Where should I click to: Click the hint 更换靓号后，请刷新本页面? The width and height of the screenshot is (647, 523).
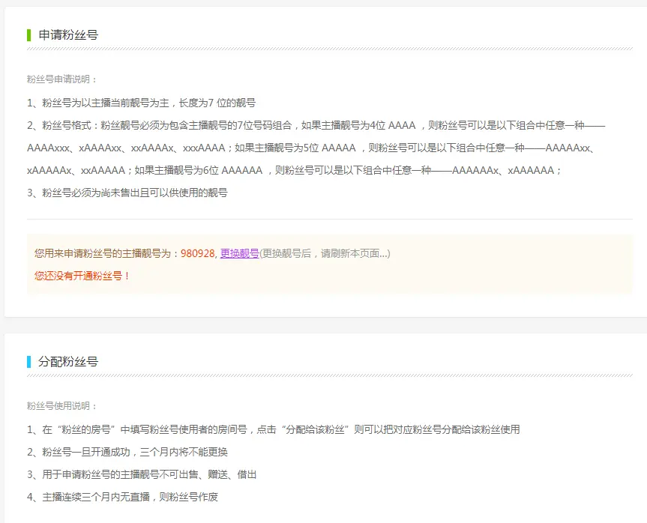[x=325, y=253]
